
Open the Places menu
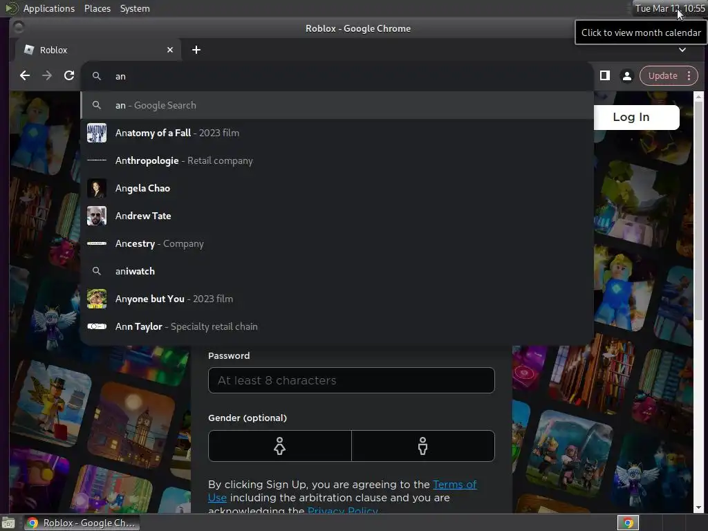pyautogui.click(x=97, y=8)
